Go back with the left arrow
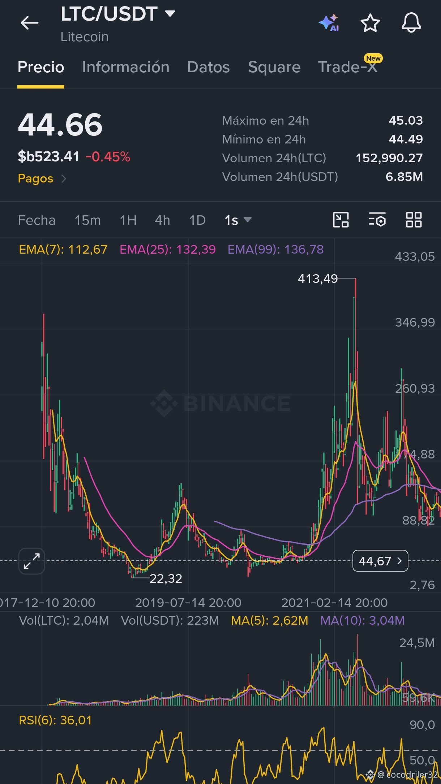This screenshot has width=441, height=784. 29,23
